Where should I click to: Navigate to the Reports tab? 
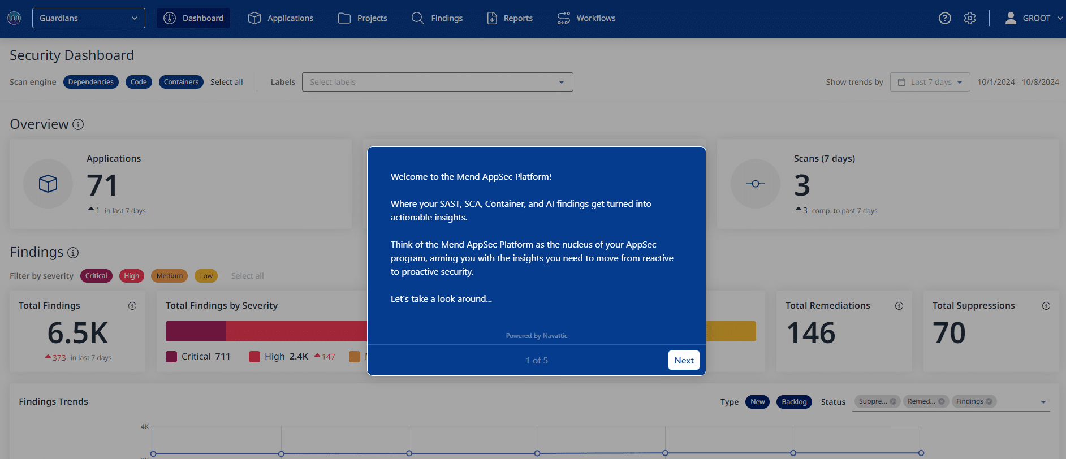click(510, 18)
